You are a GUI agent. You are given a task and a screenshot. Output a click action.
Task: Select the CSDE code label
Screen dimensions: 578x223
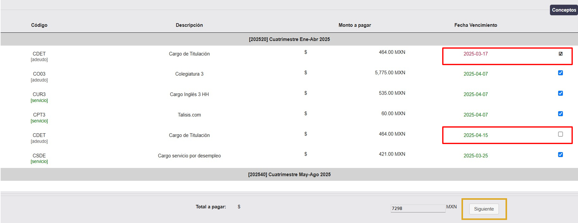[39, 156]
